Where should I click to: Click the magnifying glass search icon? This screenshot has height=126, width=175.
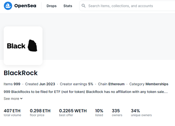pos(83,6)
